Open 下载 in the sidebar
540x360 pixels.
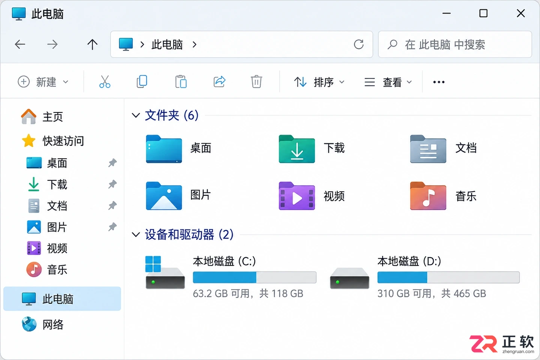click(47, 184)
